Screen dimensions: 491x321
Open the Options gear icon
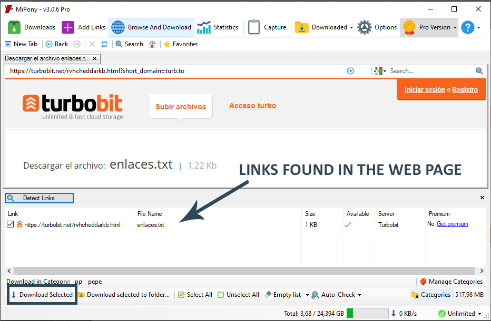point(365,27)
